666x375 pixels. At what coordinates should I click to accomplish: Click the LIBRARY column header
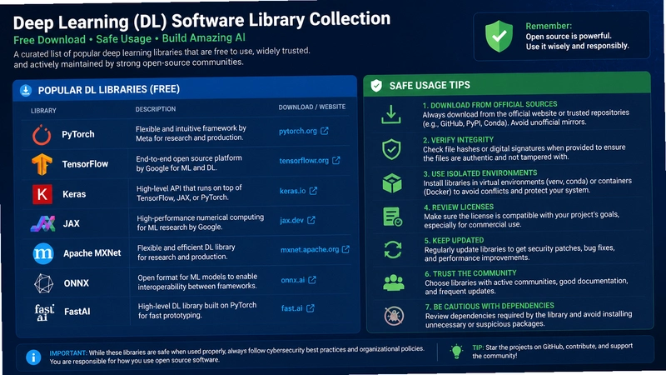click(x=43, y=111)
